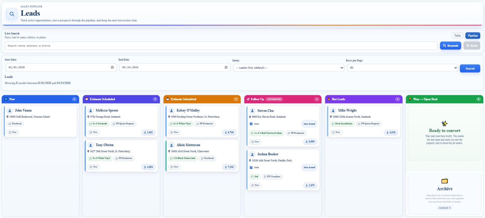The width and height of the screenshot is (485, 218).
Task: Click the Estimate Scheduled calendar icon
Action: coord(87,99)
